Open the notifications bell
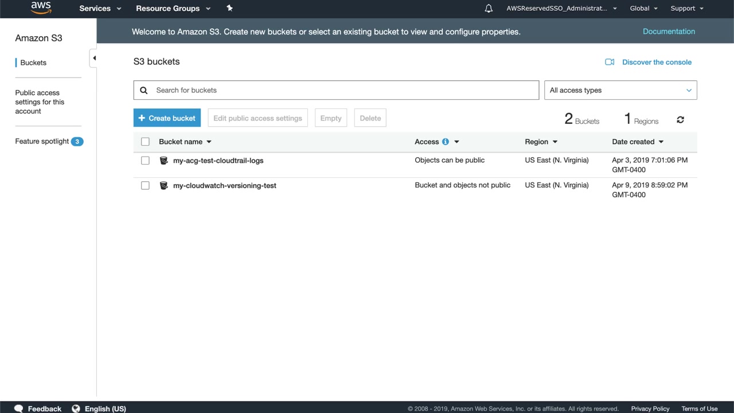734x413 pixels. (x=489, y=8)
